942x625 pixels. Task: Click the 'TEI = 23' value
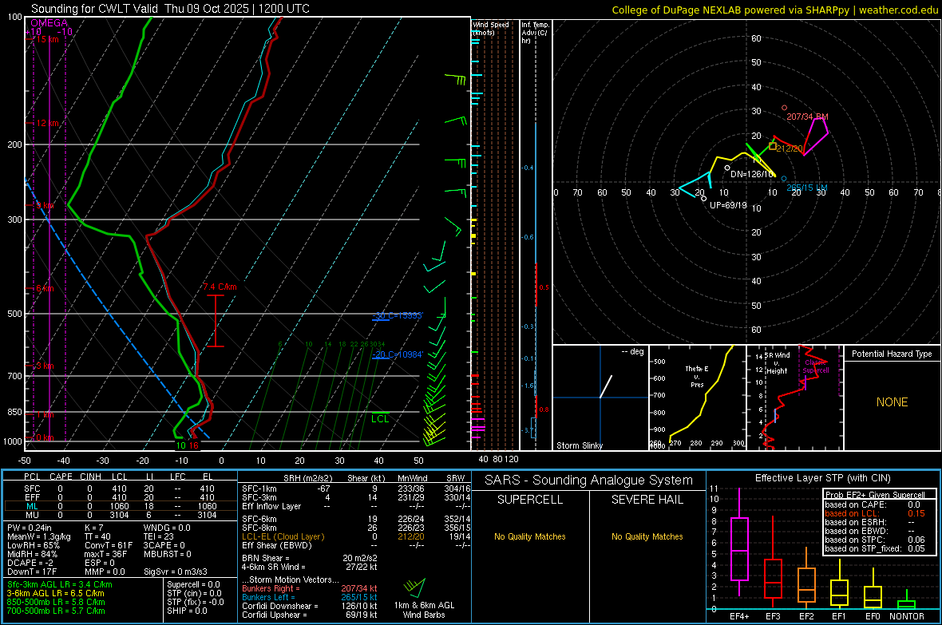coord(159,536)
